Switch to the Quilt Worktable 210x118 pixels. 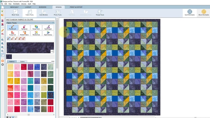pos(190,13)
